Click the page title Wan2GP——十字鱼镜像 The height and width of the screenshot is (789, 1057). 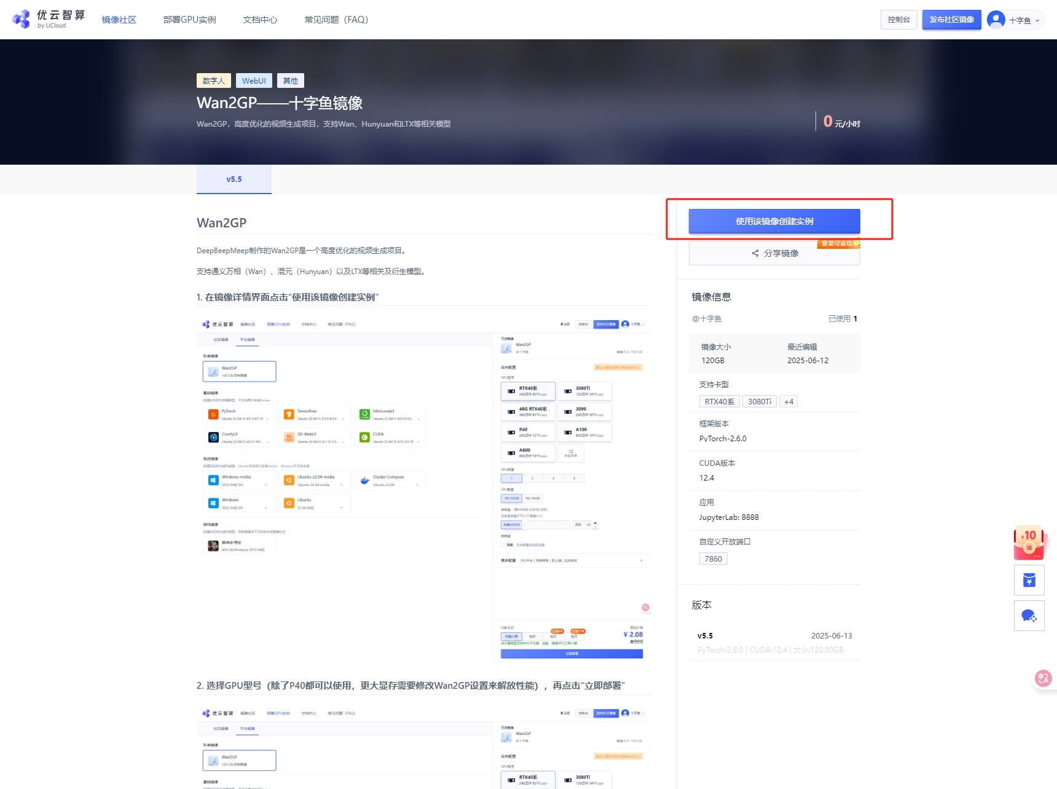[280, 103]
